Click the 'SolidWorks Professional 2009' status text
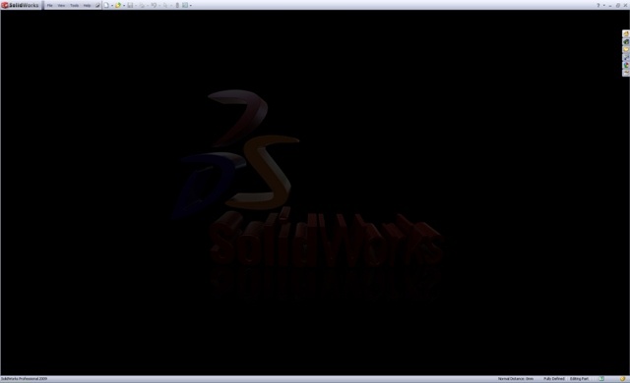Viewport: 630px width, 383px height. coord(24,379)
